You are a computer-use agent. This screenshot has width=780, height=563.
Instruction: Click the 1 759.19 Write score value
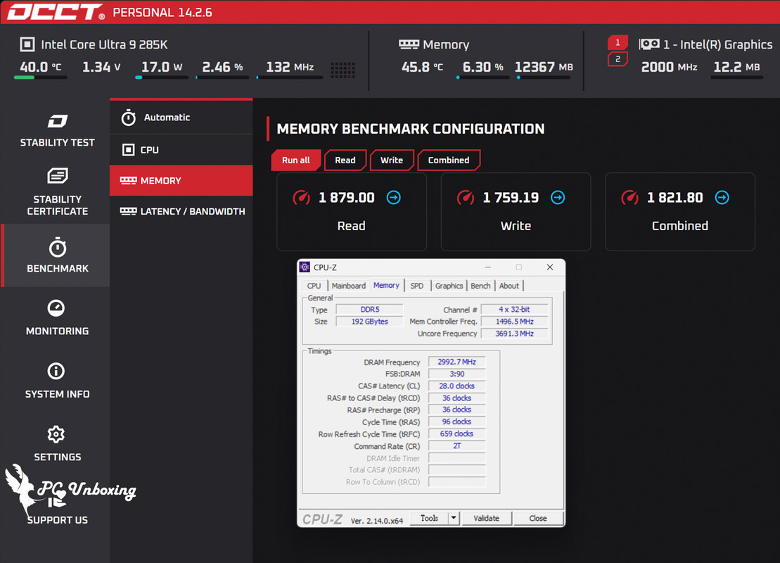(511, 198)
